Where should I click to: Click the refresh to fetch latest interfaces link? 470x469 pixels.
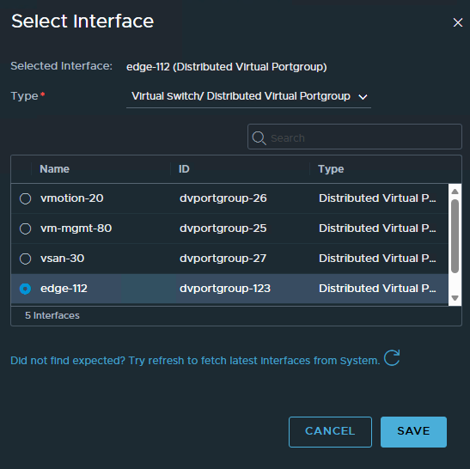pyautogui.click(x=195, y=361)
